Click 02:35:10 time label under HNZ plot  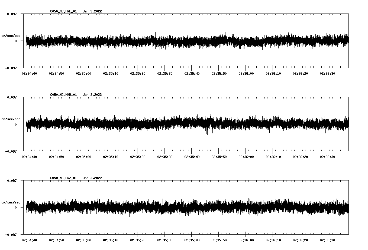click(111, 240)
